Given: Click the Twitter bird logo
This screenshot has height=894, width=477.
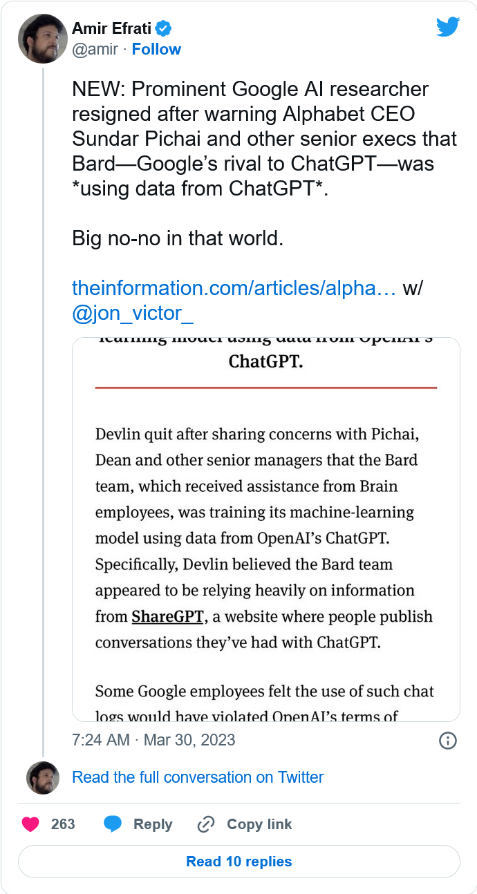Looking at the screenshot, I should 448,27.
